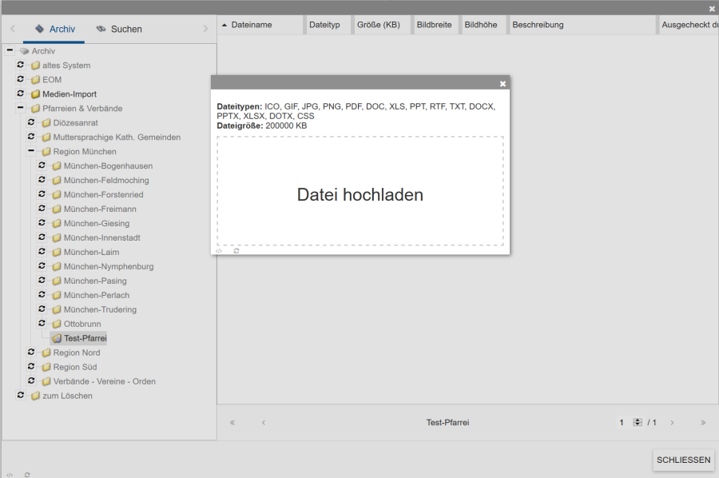Switch to the Suchen tab
This screenshot has height=478, width=719.
[118, 29]
